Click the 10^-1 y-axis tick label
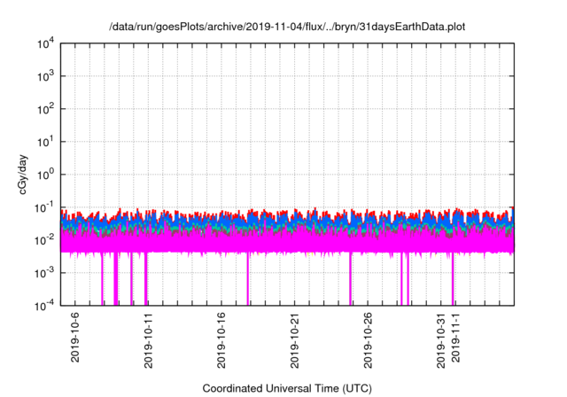Viewport: 567px width, 397px height. pyautogui.click(x=45, y=207)
